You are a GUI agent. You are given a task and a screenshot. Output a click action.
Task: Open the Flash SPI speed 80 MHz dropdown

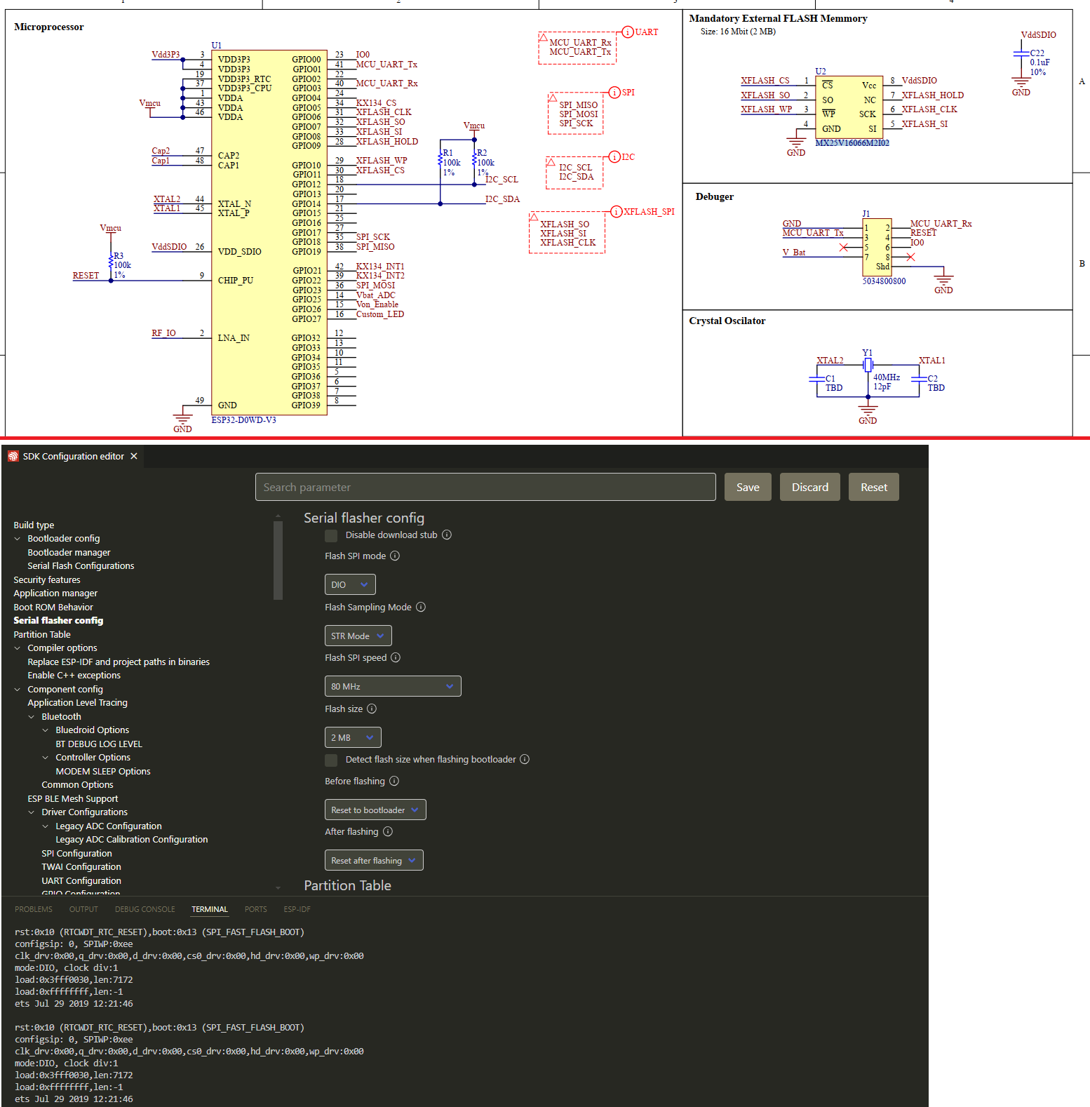[393, 686]
